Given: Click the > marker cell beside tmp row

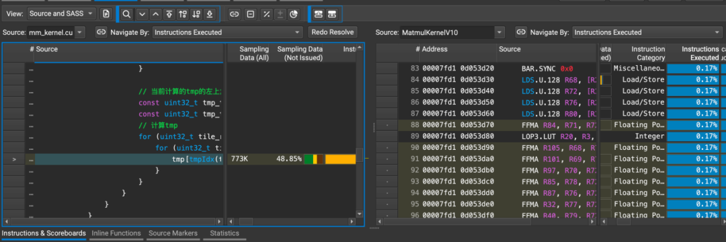Looking at the screenshot, I should [x=13, y=159].
